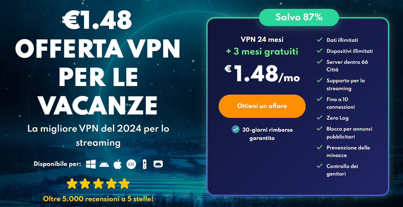Click the checkmark beside Dati illimitati
The image size is (403, 207).
[319, 40]
